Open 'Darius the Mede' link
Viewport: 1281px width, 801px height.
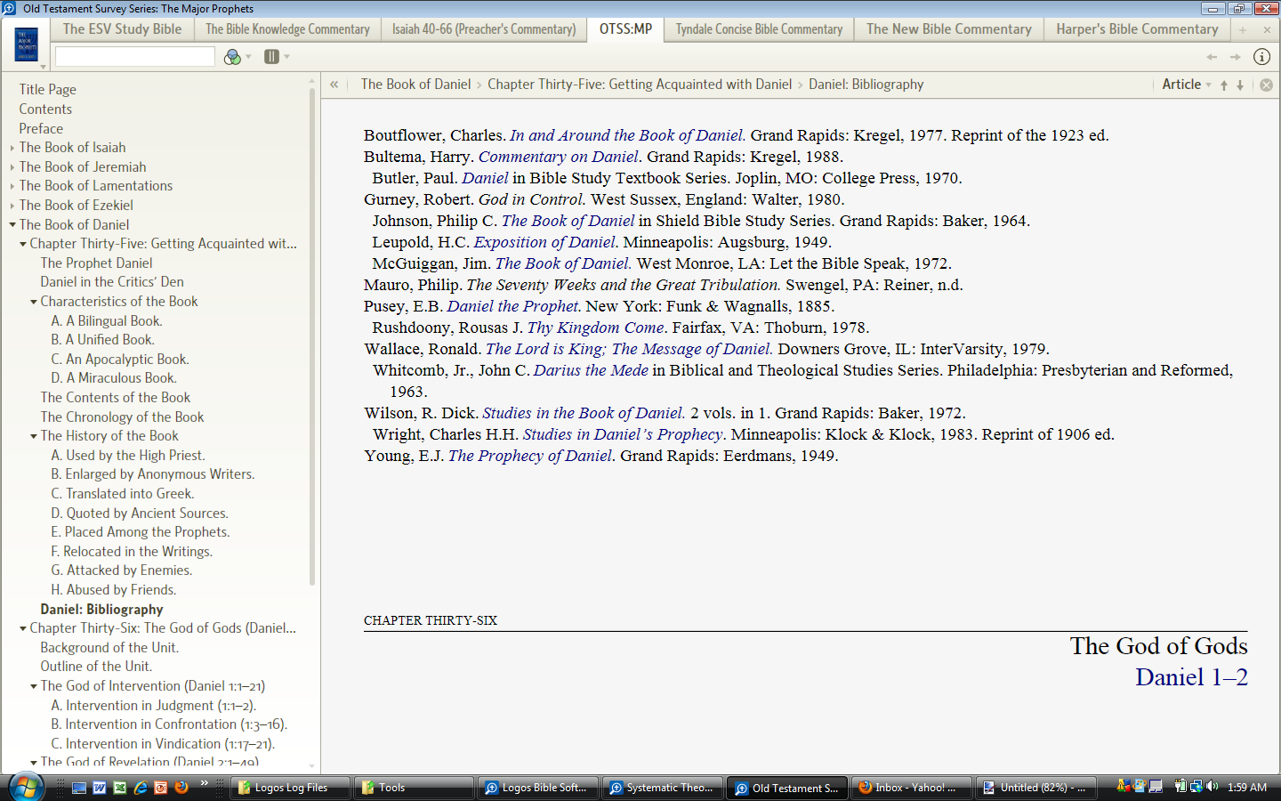coord(591,370)
